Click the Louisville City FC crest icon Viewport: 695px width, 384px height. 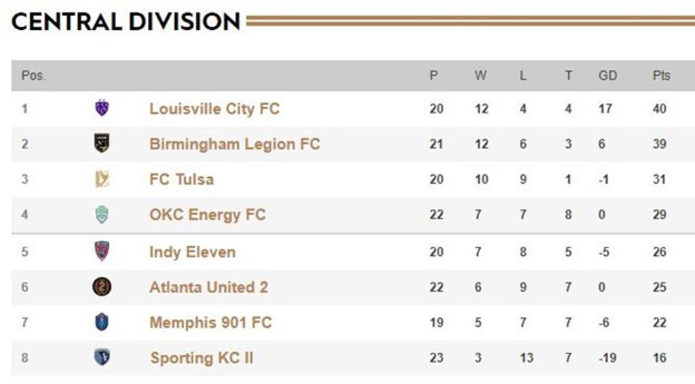pos(102,108)
